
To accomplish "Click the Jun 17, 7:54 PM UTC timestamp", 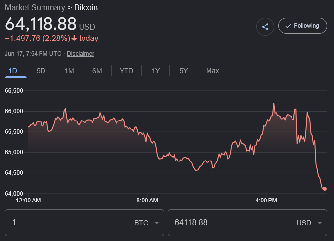I will point(33,54).
